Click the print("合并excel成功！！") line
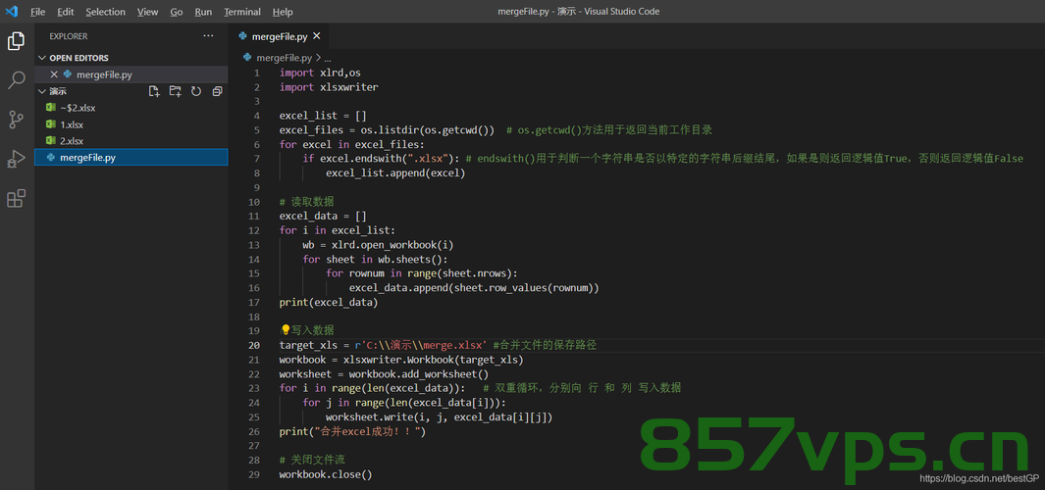Image resolution: width=1045 pixels, height=490 pixels. (352, 431)
